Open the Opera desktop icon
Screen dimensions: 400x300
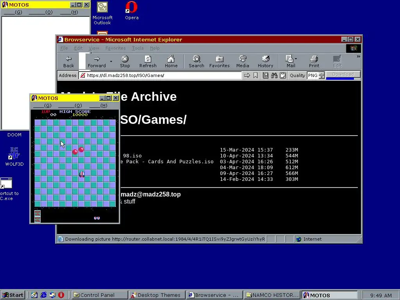tap(132, 11)
